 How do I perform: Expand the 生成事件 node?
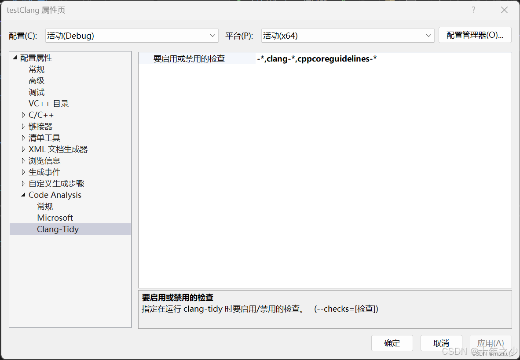[23, 172]
